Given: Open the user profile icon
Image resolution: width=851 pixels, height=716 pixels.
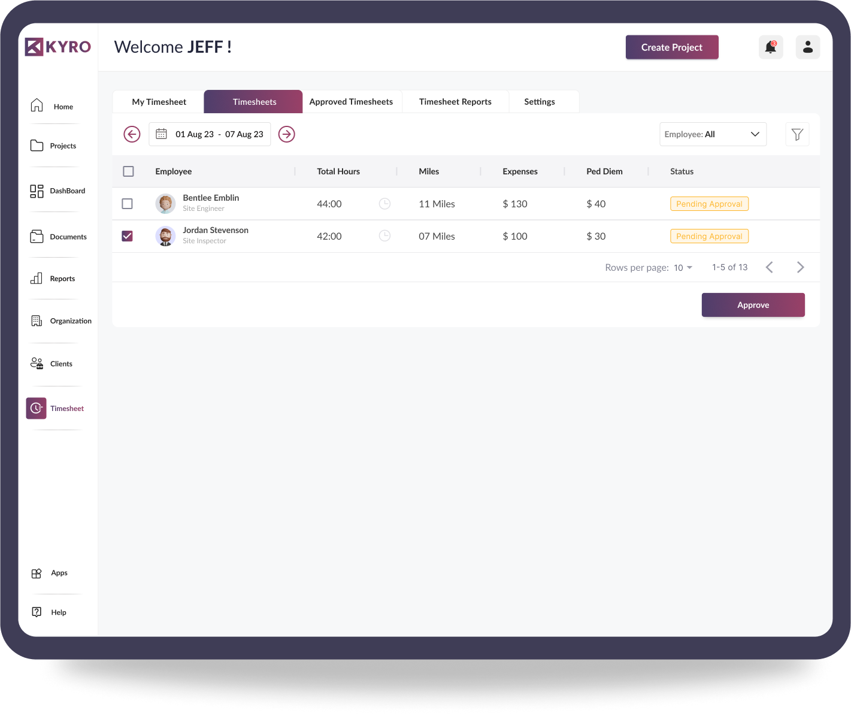Looking at the screenshot, I should [x=807, y=47].
